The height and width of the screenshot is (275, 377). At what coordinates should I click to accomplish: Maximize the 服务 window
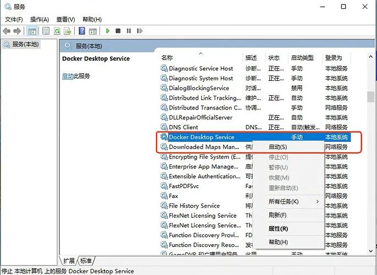pyautogui.click(x=343, y=7)
